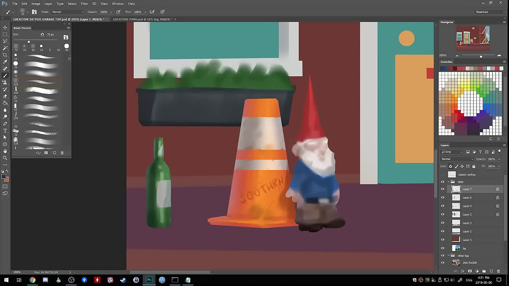
Task: Select the Hand tool
Action: pyautogui.click(x=5, y=151)
